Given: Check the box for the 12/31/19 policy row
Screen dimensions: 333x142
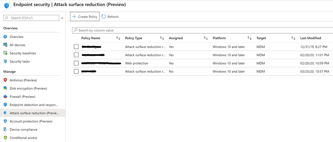Looking at the screenshot, I should [x=76, y=47].
